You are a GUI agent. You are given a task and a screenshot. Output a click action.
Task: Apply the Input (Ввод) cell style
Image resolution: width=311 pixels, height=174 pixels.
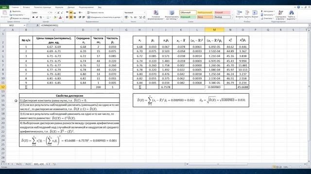pyautogui.click(x=205, y=17)
